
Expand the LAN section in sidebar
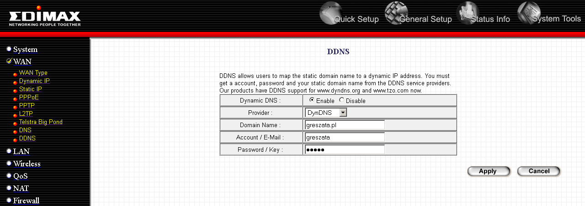pos(21,151)
